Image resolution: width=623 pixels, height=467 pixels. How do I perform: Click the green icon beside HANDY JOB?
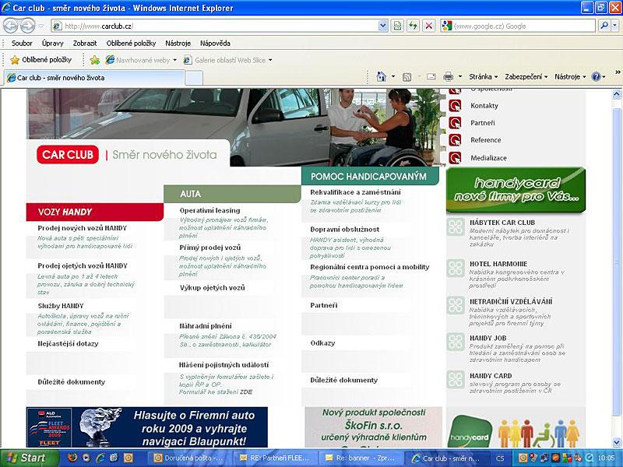456,342
